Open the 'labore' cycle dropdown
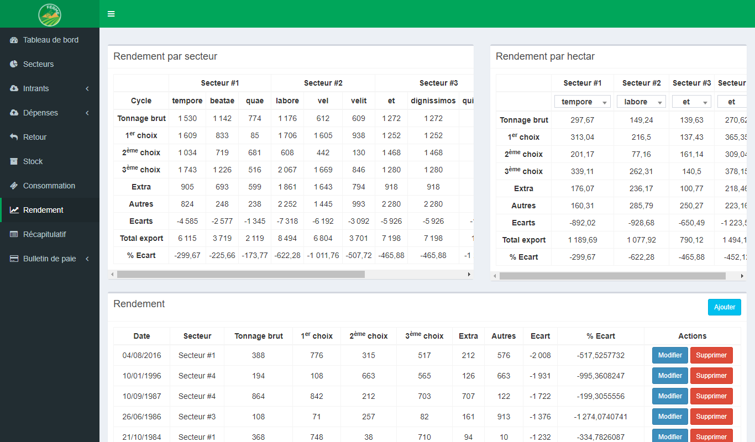This screenshot has width=755, height=442. (641, 102)
